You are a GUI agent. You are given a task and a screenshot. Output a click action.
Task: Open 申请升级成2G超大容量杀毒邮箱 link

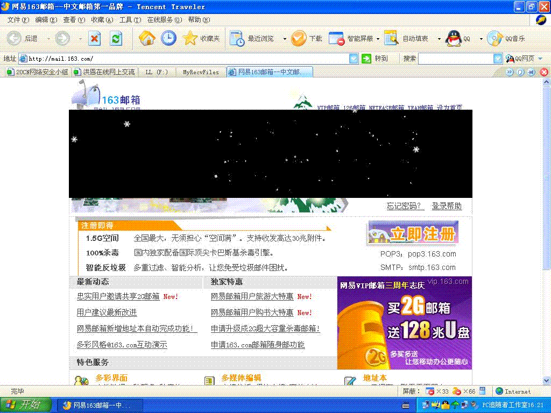(x=265, y=329)
